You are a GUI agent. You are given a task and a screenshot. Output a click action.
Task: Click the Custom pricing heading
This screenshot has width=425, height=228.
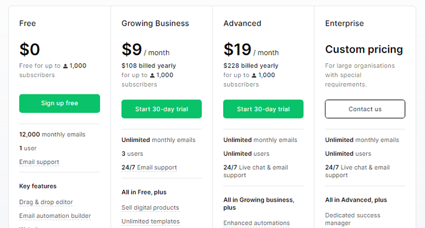pos(364,50)
